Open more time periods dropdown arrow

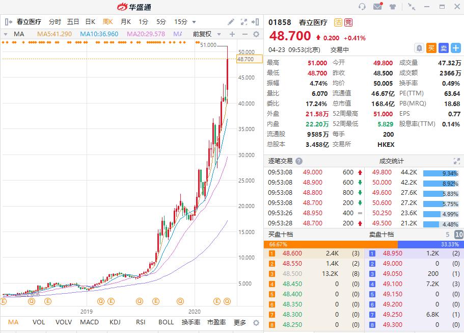(194, 22)
